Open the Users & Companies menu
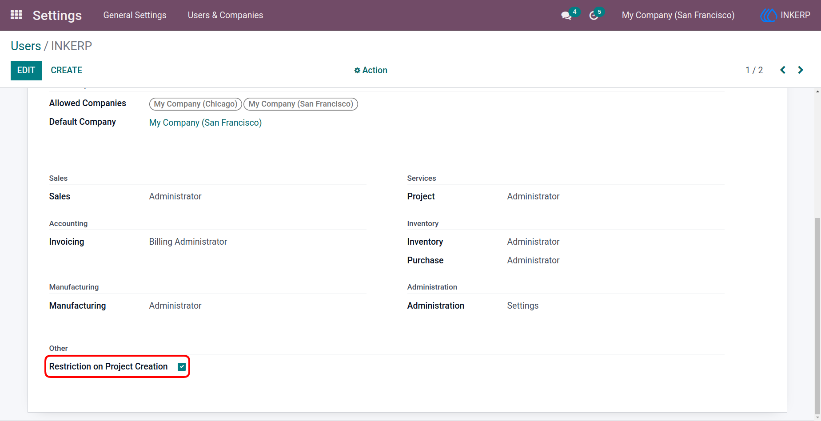Screen dimensions: 821x421 [x=225, y=15]
